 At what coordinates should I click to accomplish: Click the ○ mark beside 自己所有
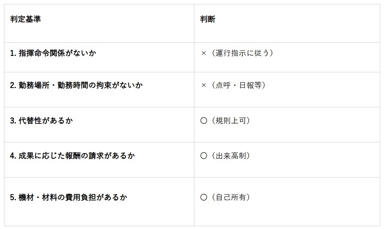[x=204, y=198]
